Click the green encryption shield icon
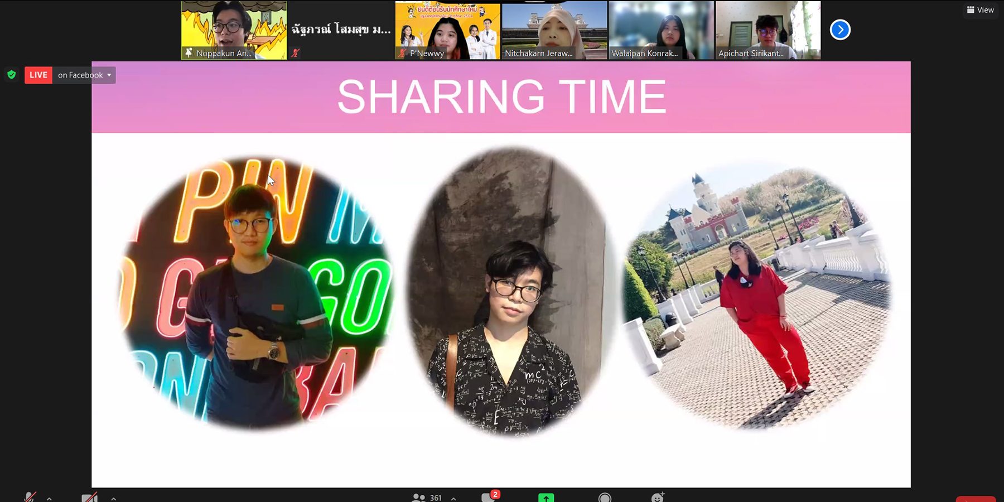The width and height of the screenshot is (1004, 502). [11, 75]
